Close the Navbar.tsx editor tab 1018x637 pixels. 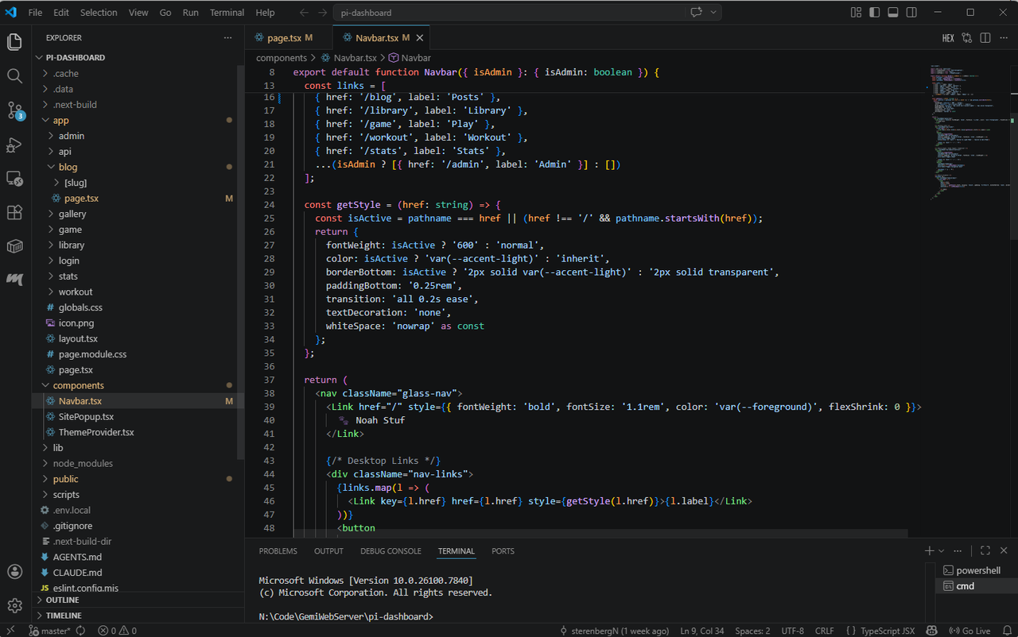(420, 38)
